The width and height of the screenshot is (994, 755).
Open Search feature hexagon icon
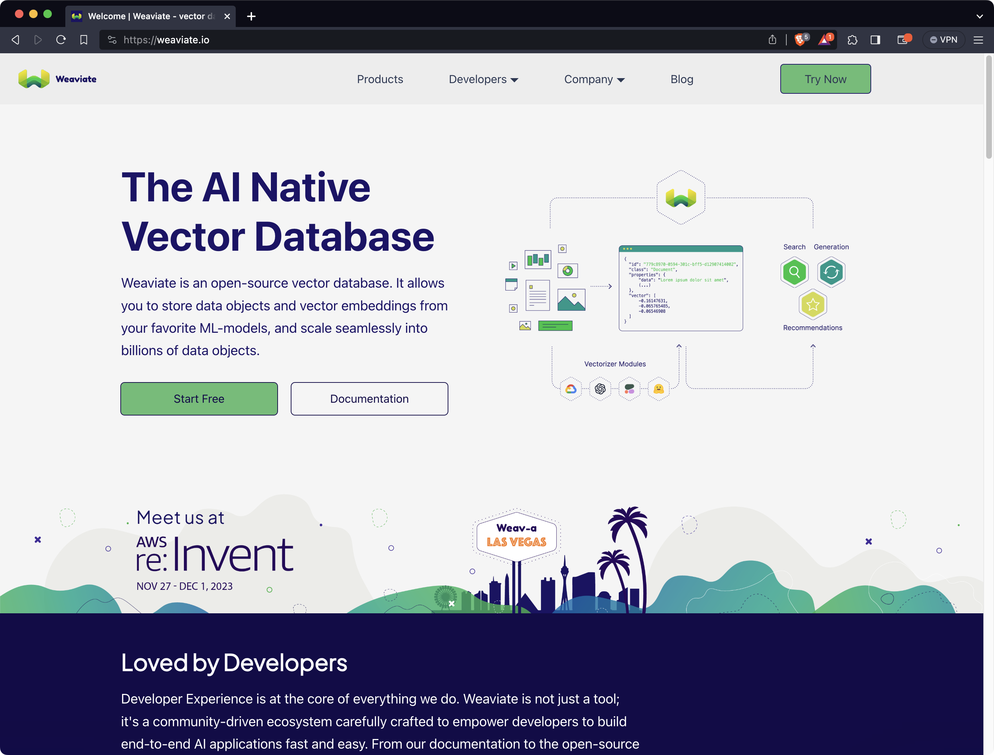coord(794,272)
